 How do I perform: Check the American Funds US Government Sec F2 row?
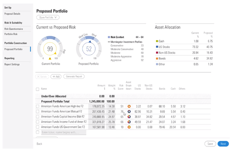tap(38, 127)
